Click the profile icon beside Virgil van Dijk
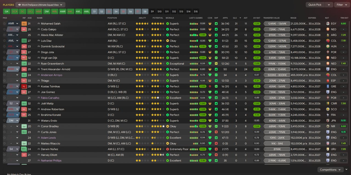 [39, 58]
